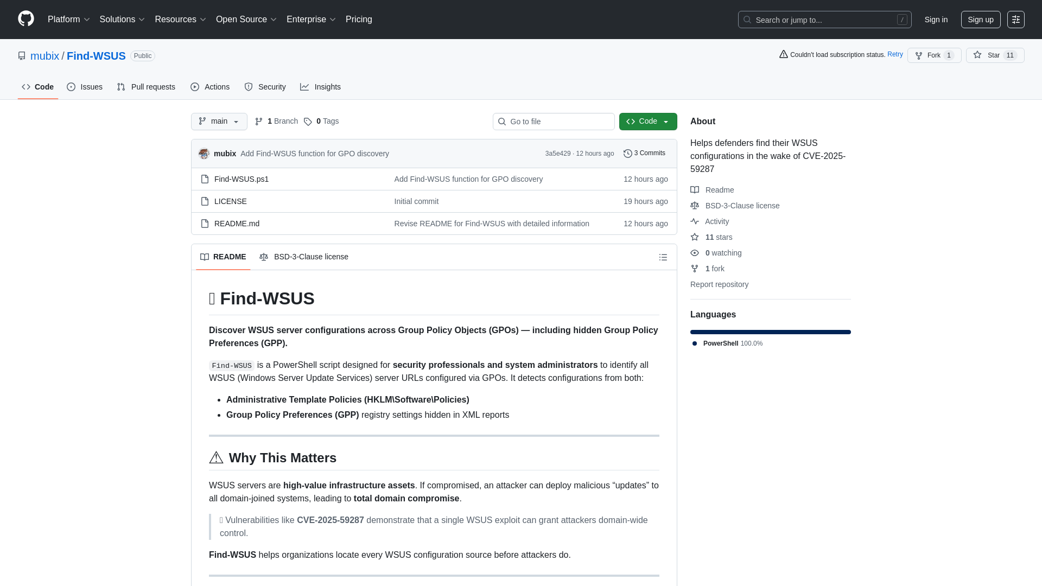Select the Issues tab icon
The height and width of the screenshot is (586, 1042).
(x=71, y=87)
